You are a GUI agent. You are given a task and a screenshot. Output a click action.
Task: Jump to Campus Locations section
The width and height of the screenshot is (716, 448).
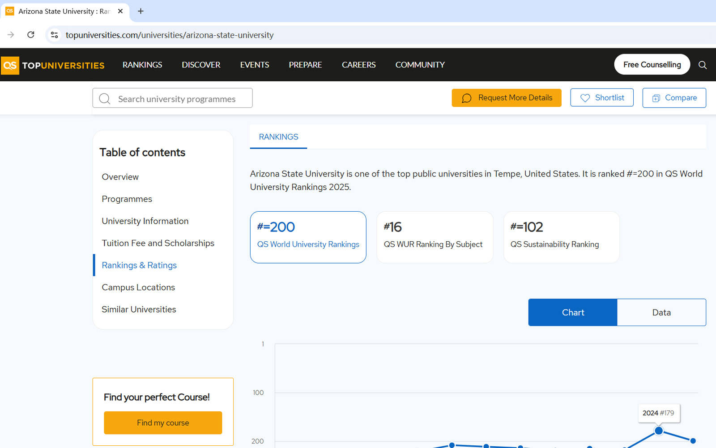click(x=138, y=287)
